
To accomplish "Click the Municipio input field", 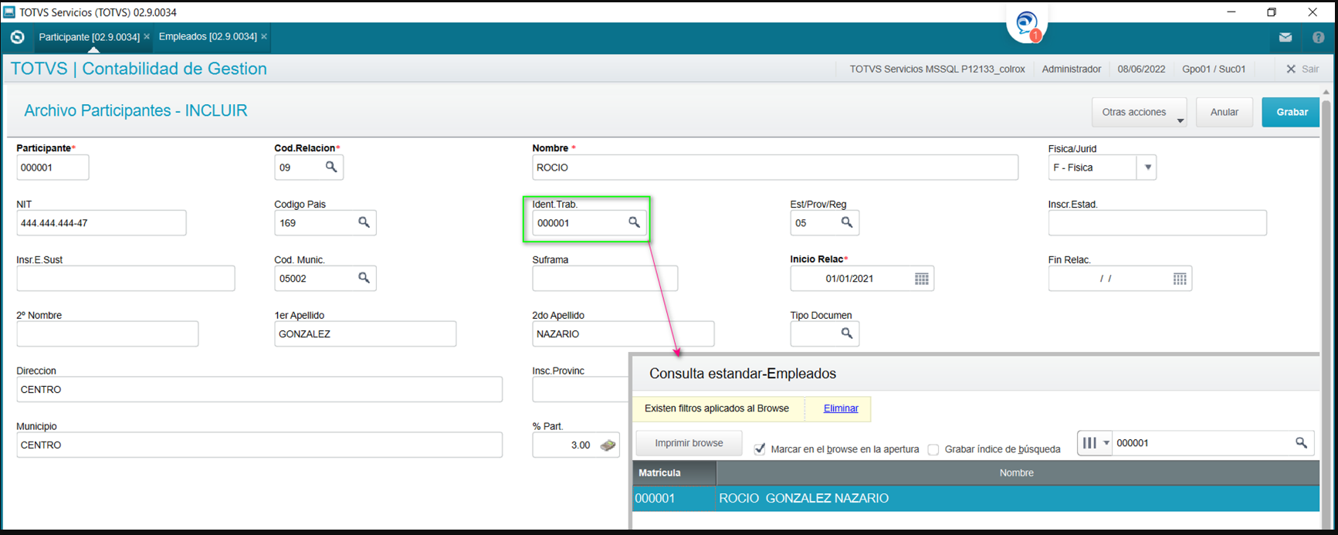I will (x=259, y=445).
